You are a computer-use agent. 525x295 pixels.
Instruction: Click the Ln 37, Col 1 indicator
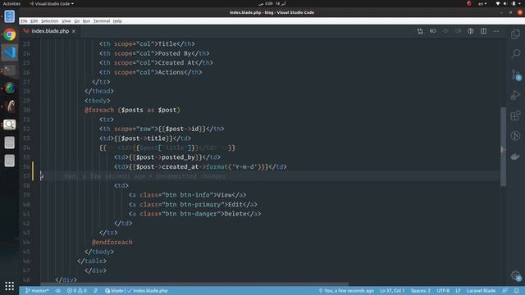tap(392, 291)
